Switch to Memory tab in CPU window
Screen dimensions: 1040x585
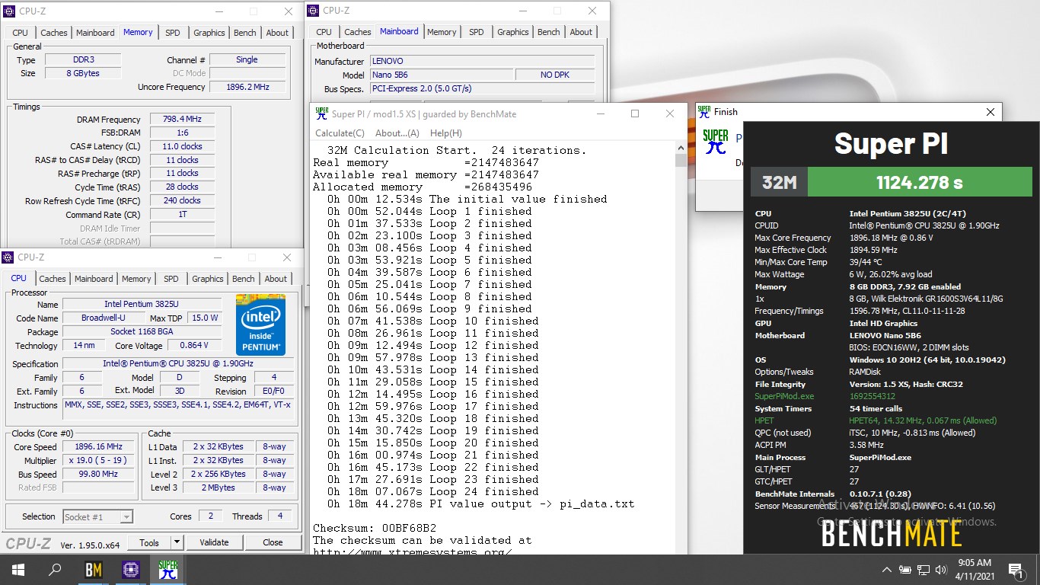click(x=136, y=279)
